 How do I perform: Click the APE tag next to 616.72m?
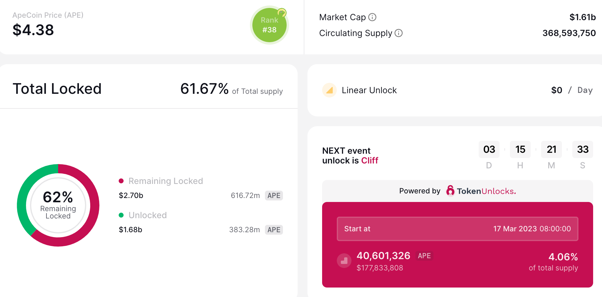(274, 196)
